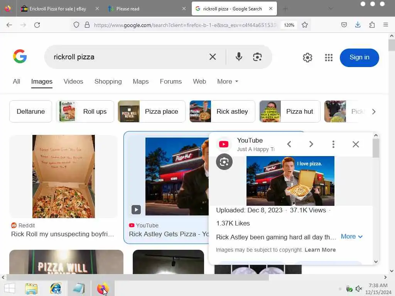Select the Maps search tab
395x296 pixels.
[140, 82]
